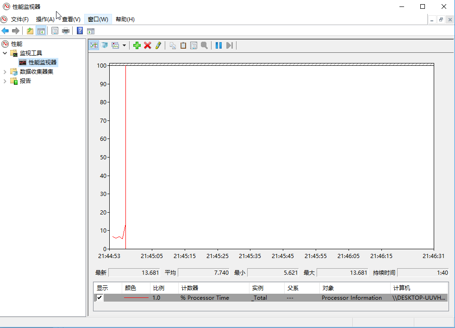455x328 pixels.
Task: Minimize the inner MDI child window
Action: tap(432, 20)
